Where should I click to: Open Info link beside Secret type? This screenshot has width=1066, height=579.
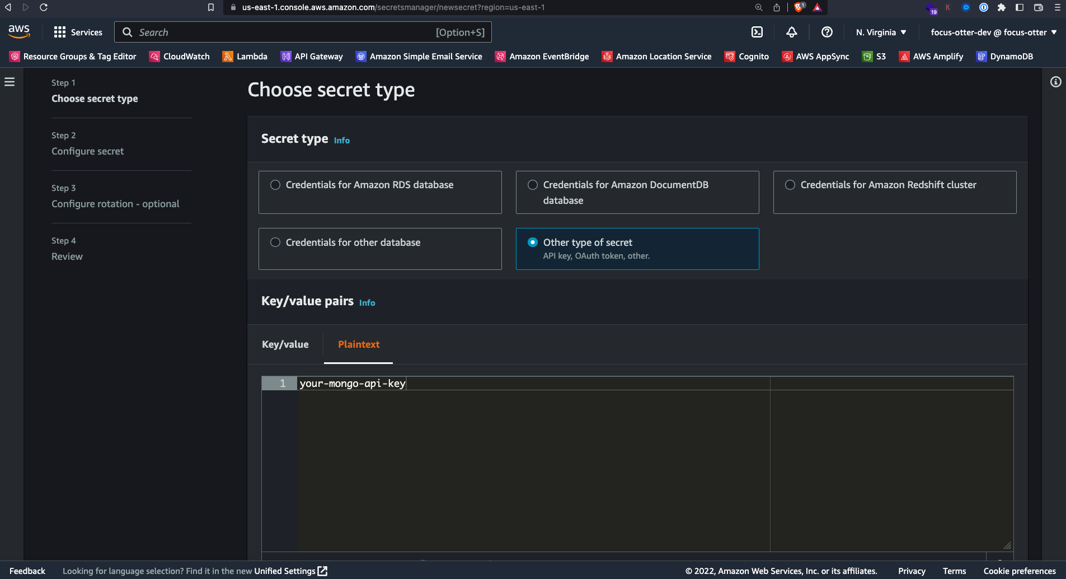tap(342, 141)
